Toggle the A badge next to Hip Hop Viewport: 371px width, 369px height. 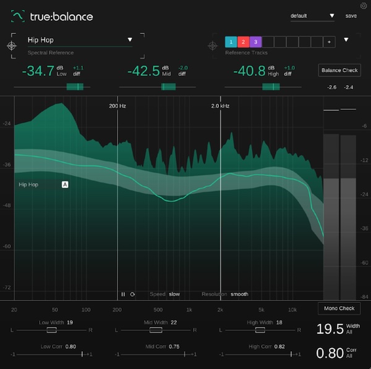[x=65, y=184]
